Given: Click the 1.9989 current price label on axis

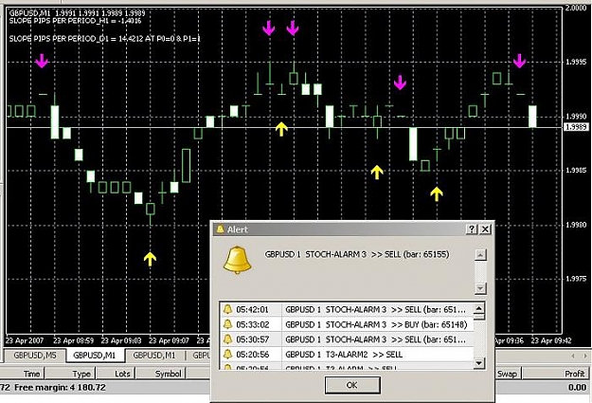Looking at the screenshot, I should pos(576,127).
